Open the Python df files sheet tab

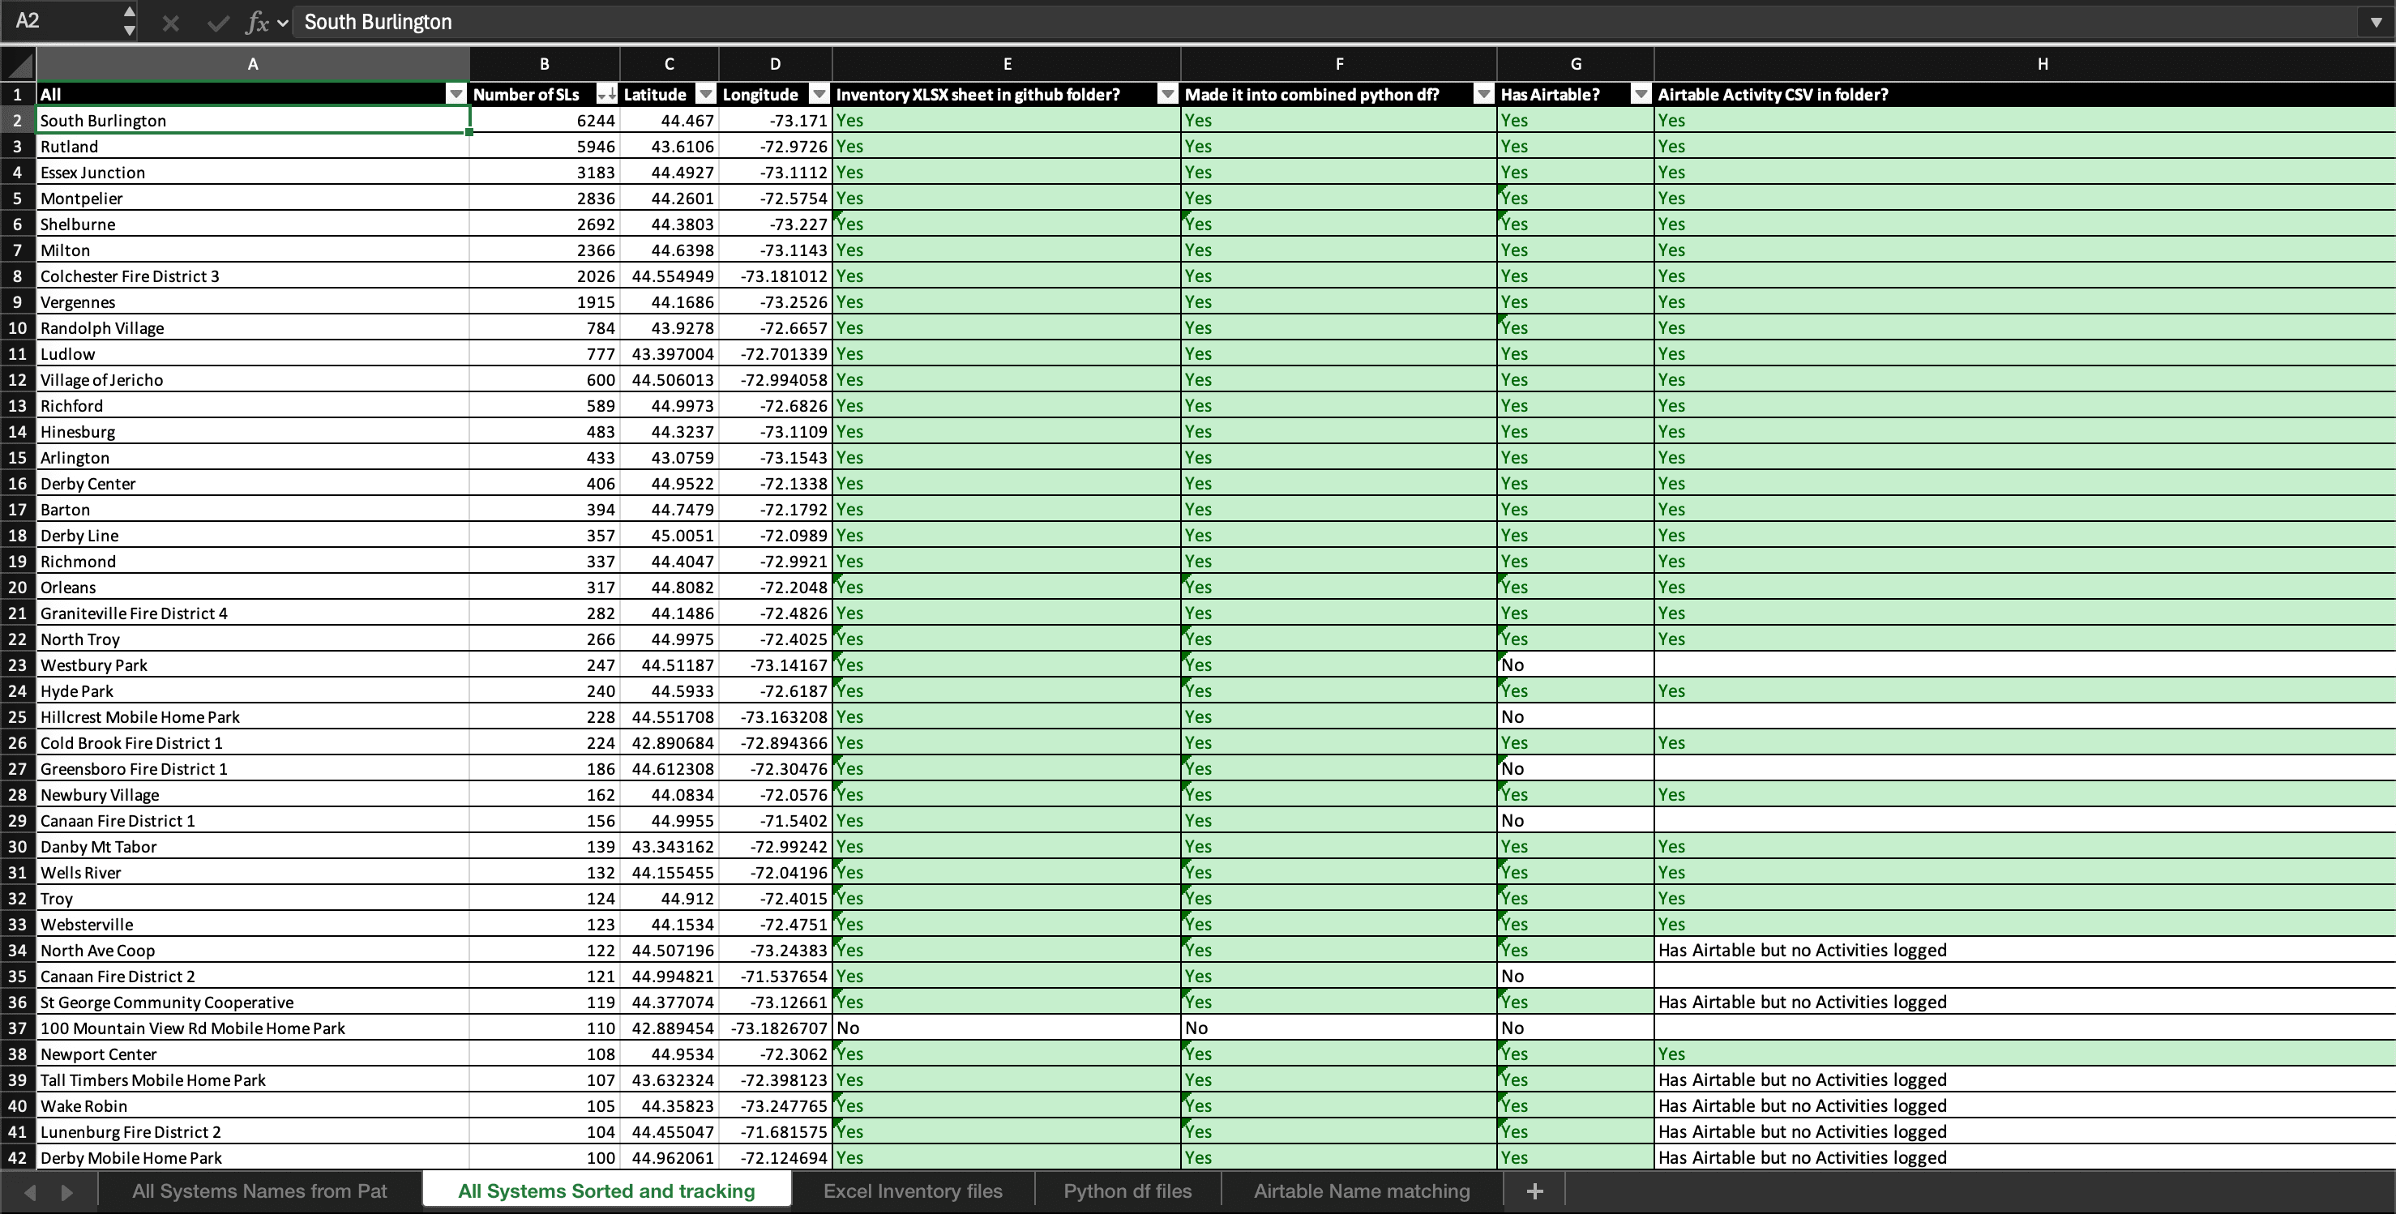(1127, 1190)
